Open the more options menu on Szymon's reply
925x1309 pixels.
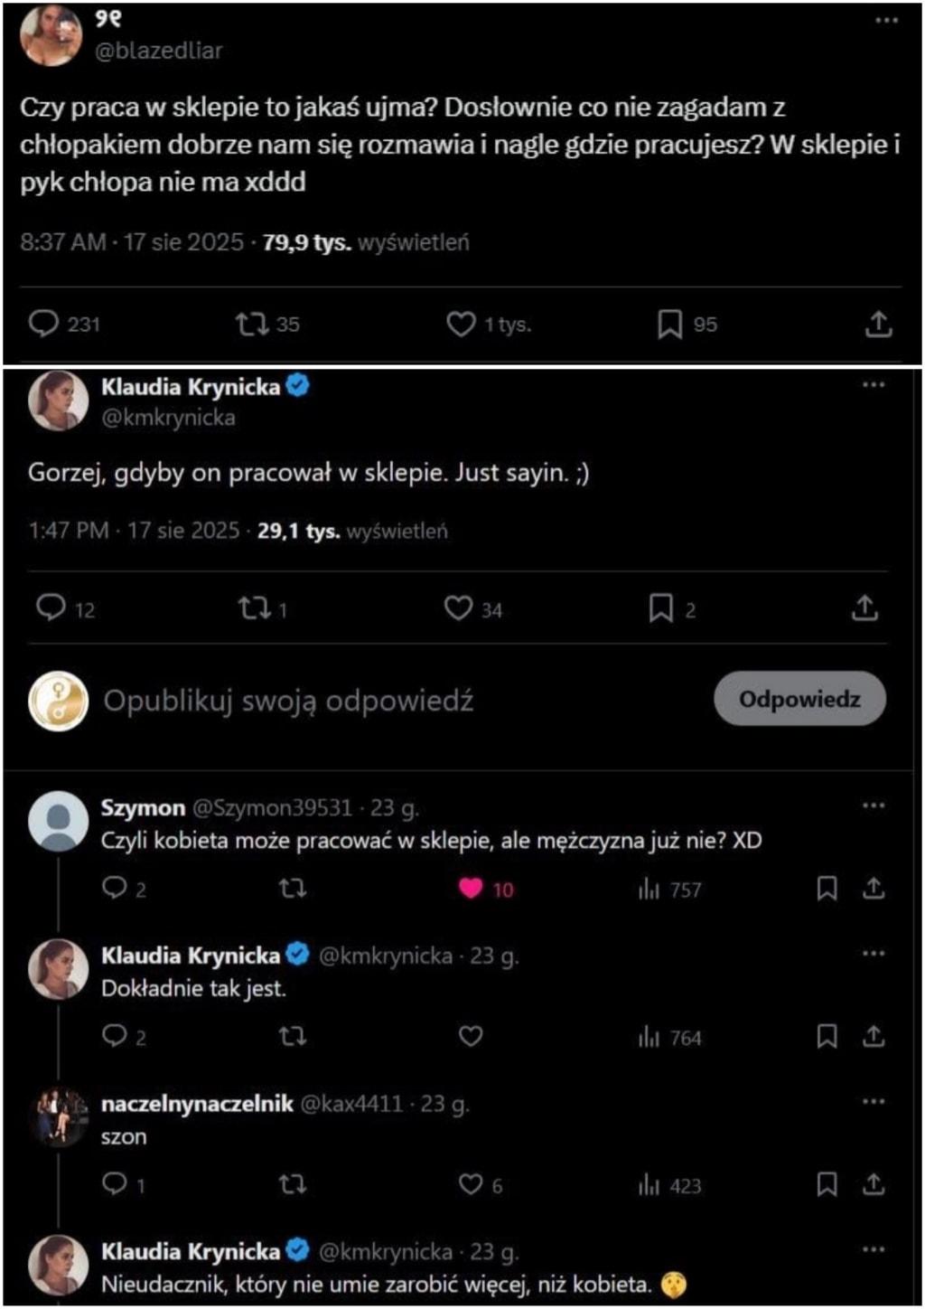[x=873, y=805]
